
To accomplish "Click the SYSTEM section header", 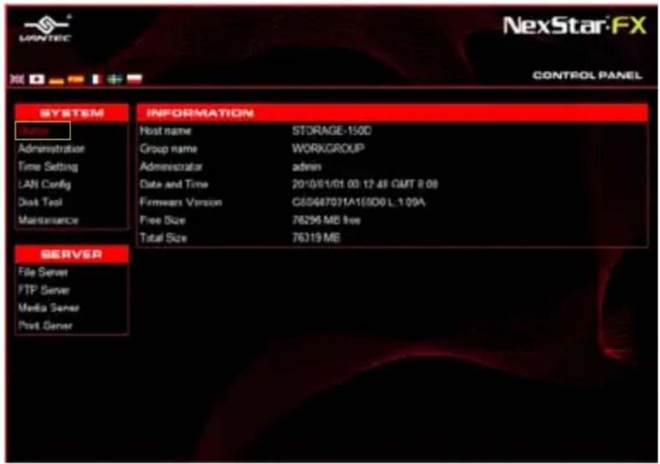I will 72,113.
